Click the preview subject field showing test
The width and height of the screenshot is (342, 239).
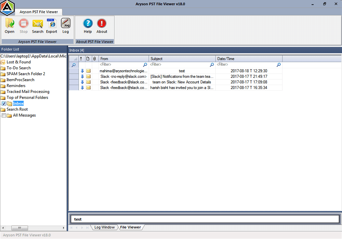pyautogui.click(x=205, y=219)
